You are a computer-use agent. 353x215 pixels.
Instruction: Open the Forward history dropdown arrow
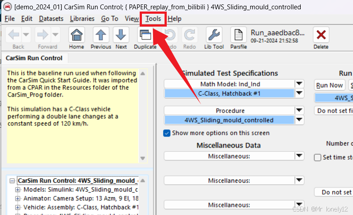coord(55,35)
